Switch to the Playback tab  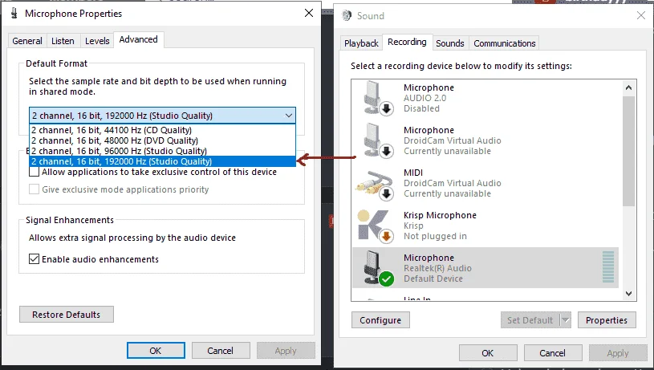click(361, 43)
